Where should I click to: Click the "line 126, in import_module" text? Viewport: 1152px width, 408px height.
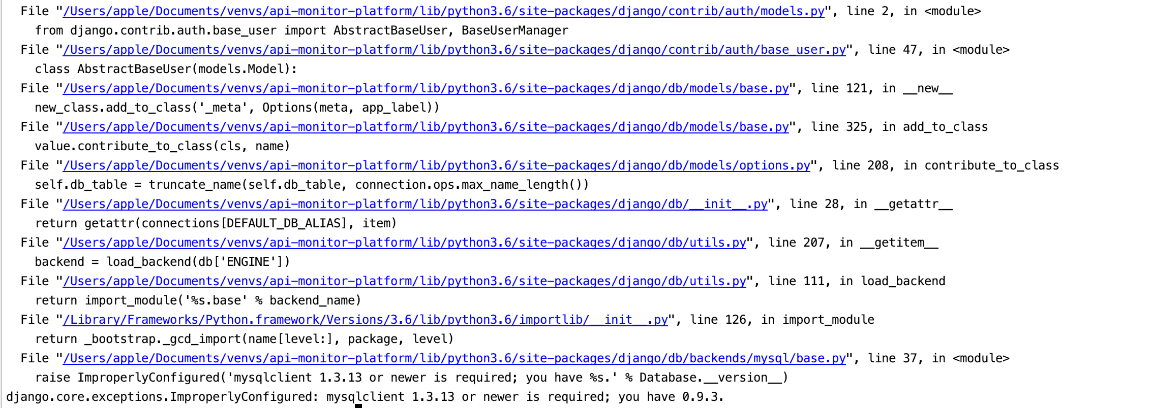click(x=782, y=320)
